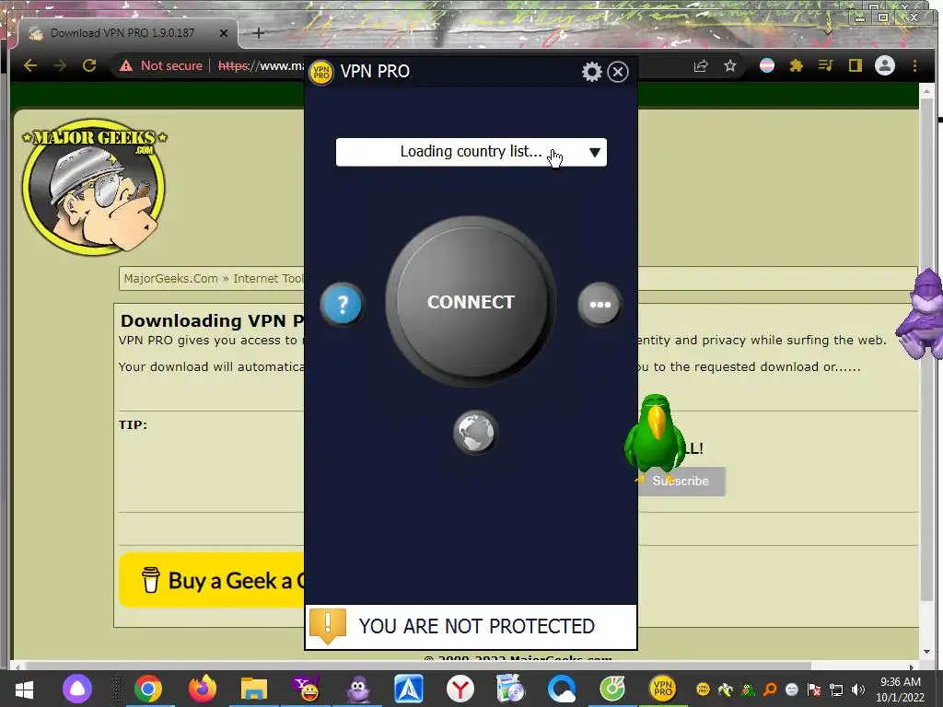Go back in the Chrome browser
943x707 pixels.
tap(30, 65)
